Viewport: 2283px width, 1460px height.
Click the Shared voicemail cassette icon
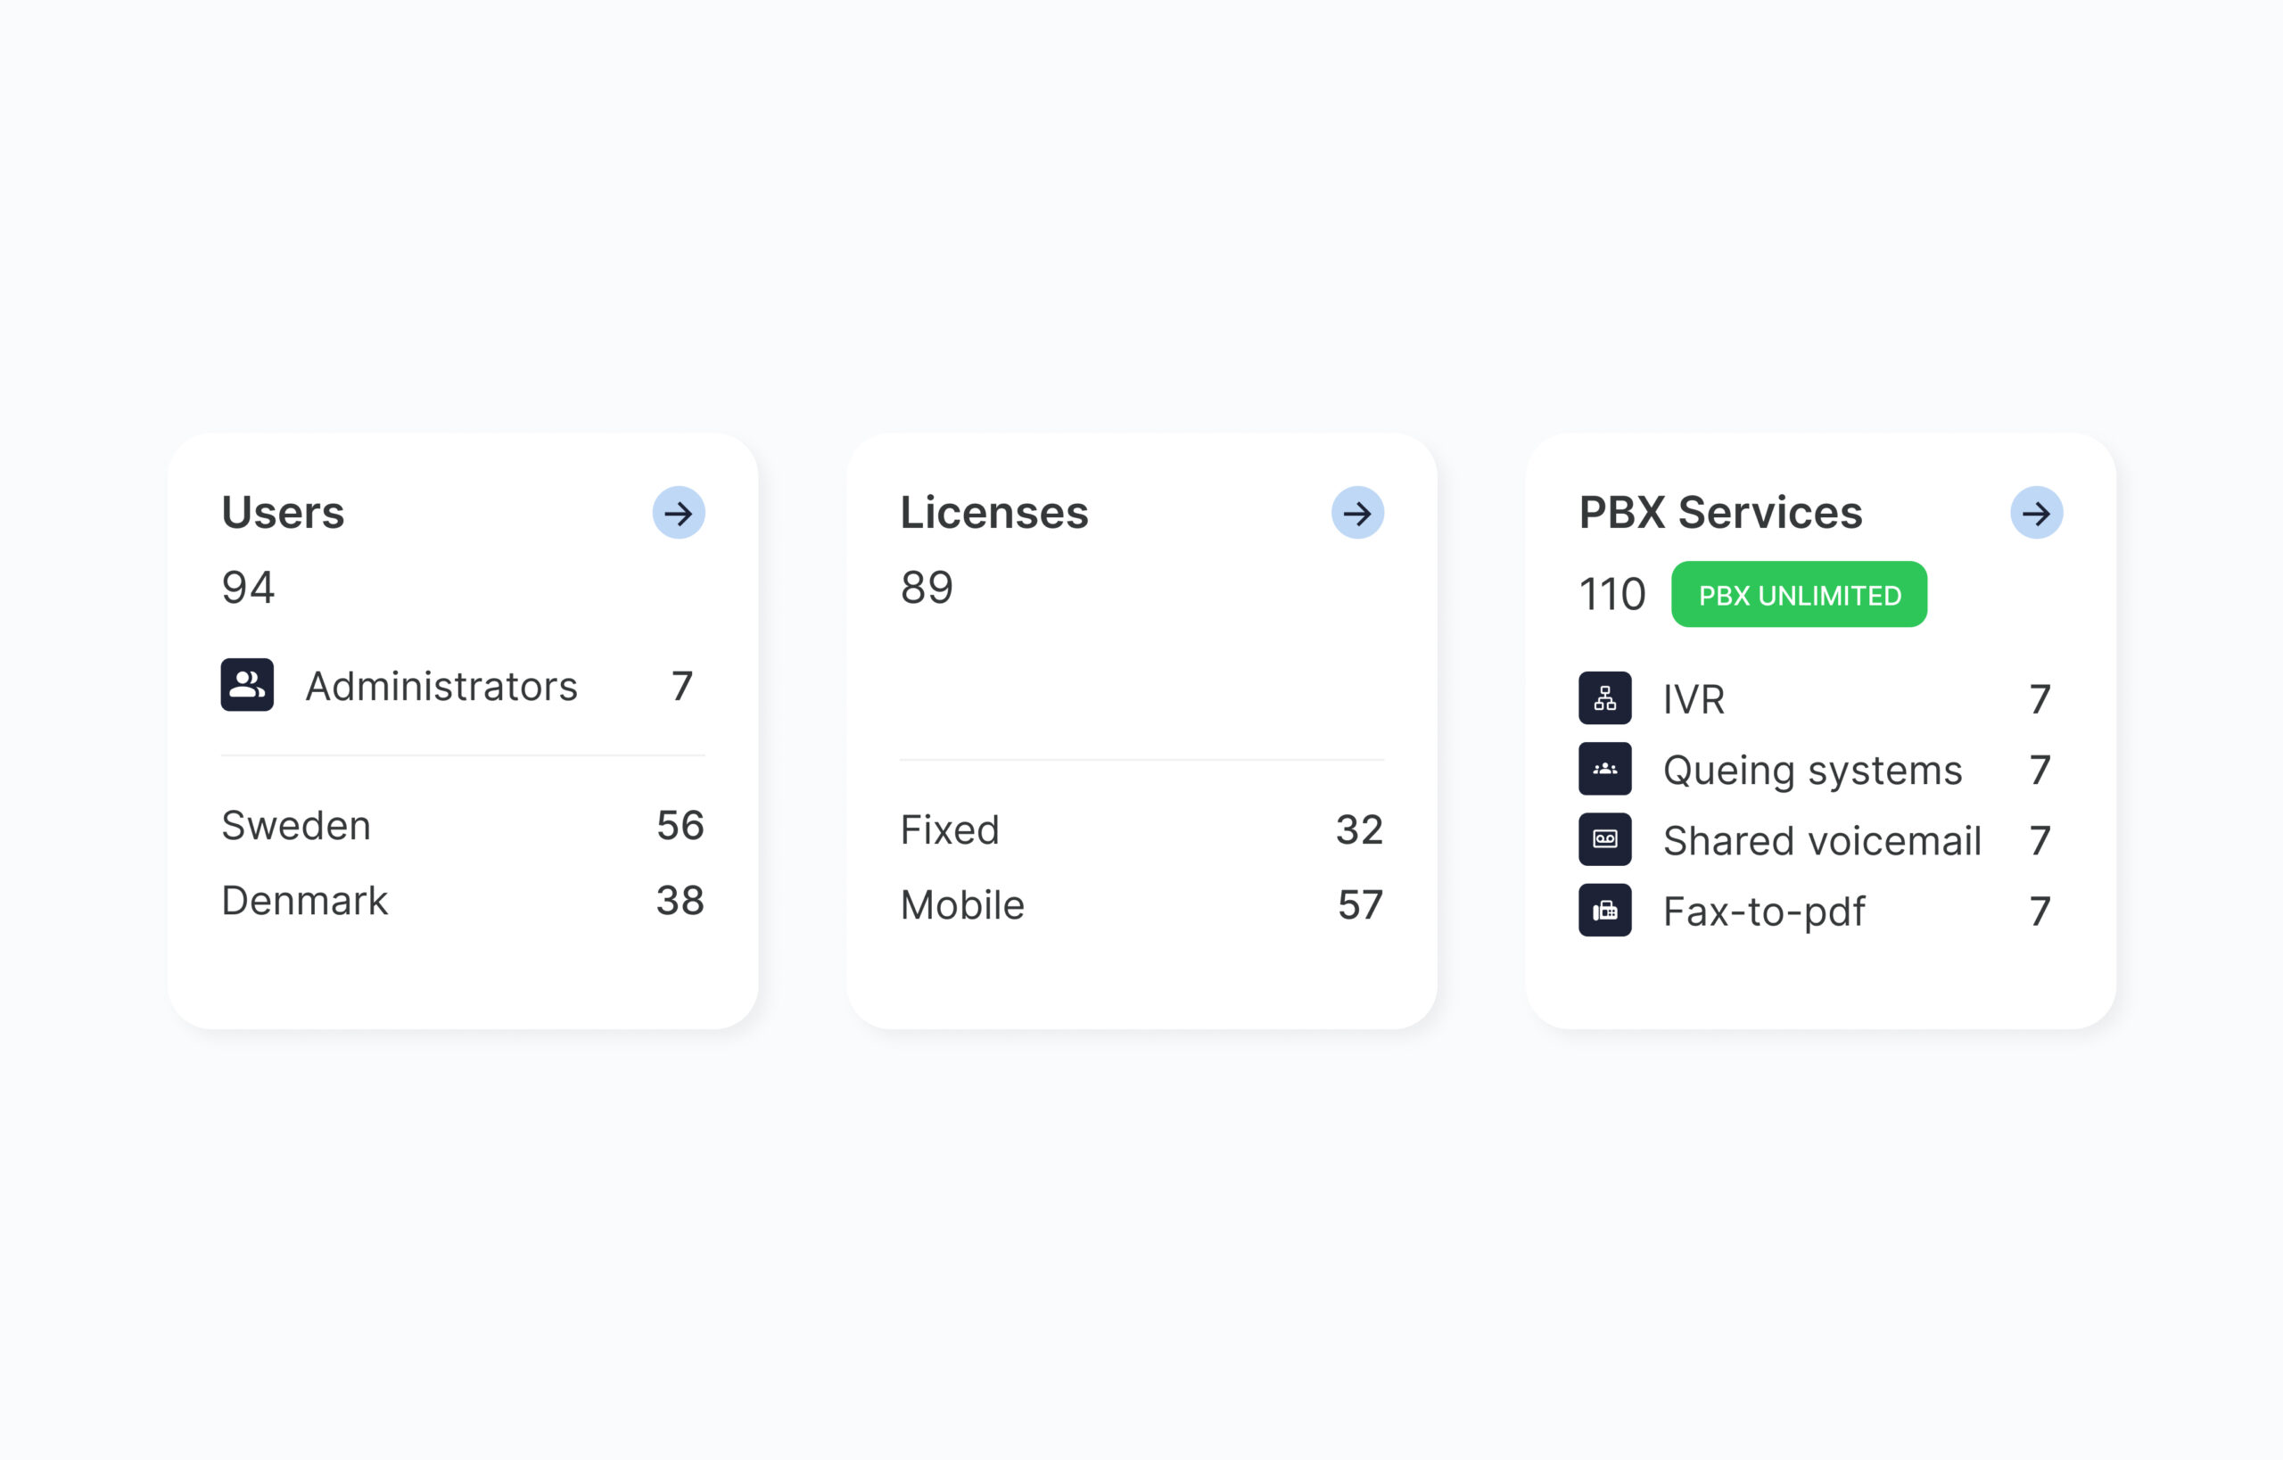1604,839
